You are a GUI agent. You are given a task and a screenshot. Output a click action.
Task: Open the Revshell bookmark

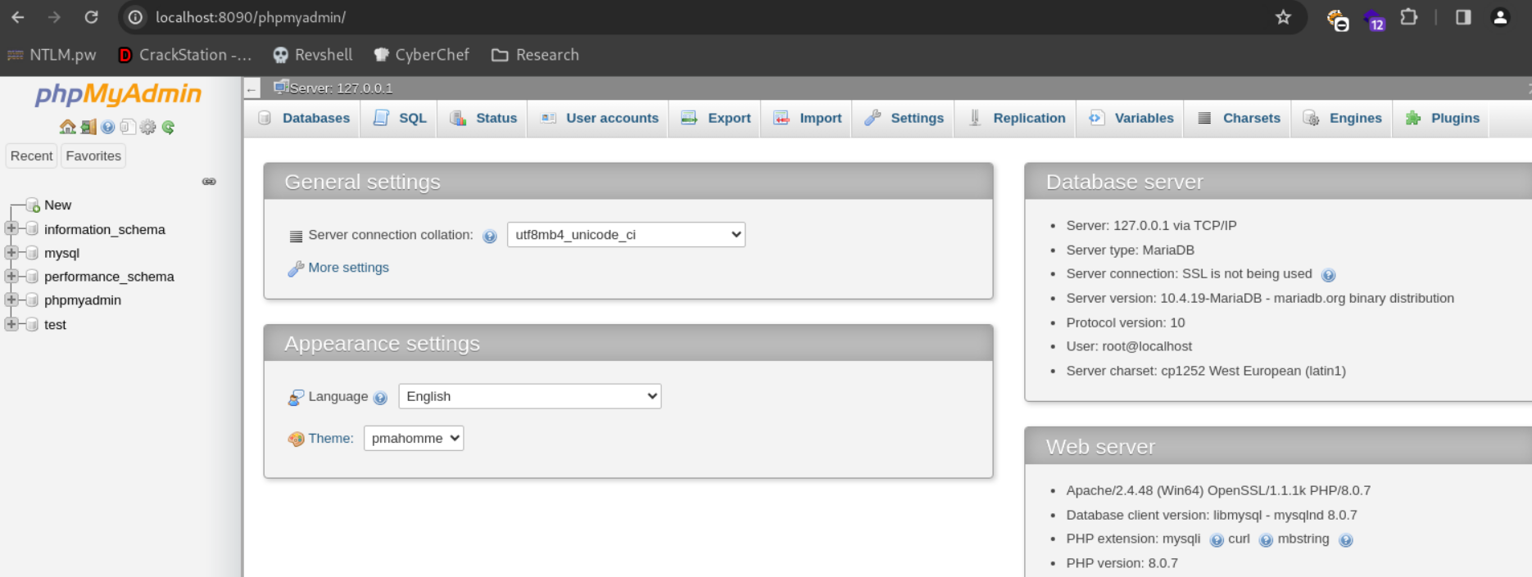pyautogui.click(x=312, y=55)
